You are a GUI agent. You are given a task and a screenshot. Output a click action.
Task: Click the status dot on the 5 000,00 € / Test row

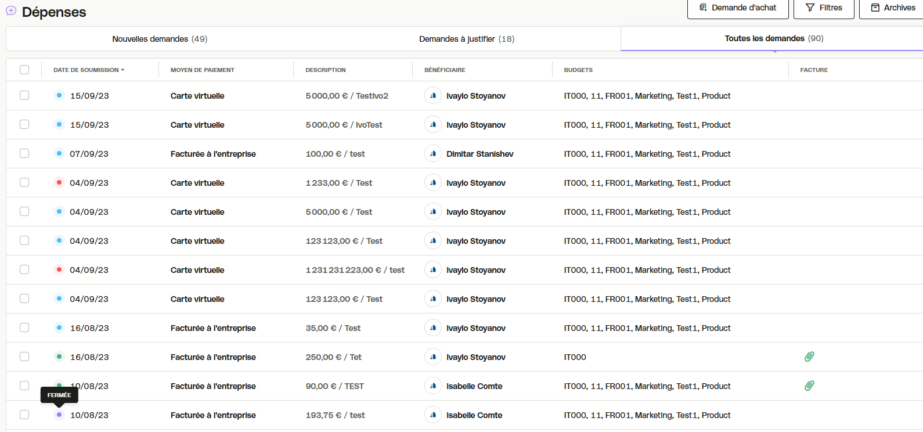(59, 211)
